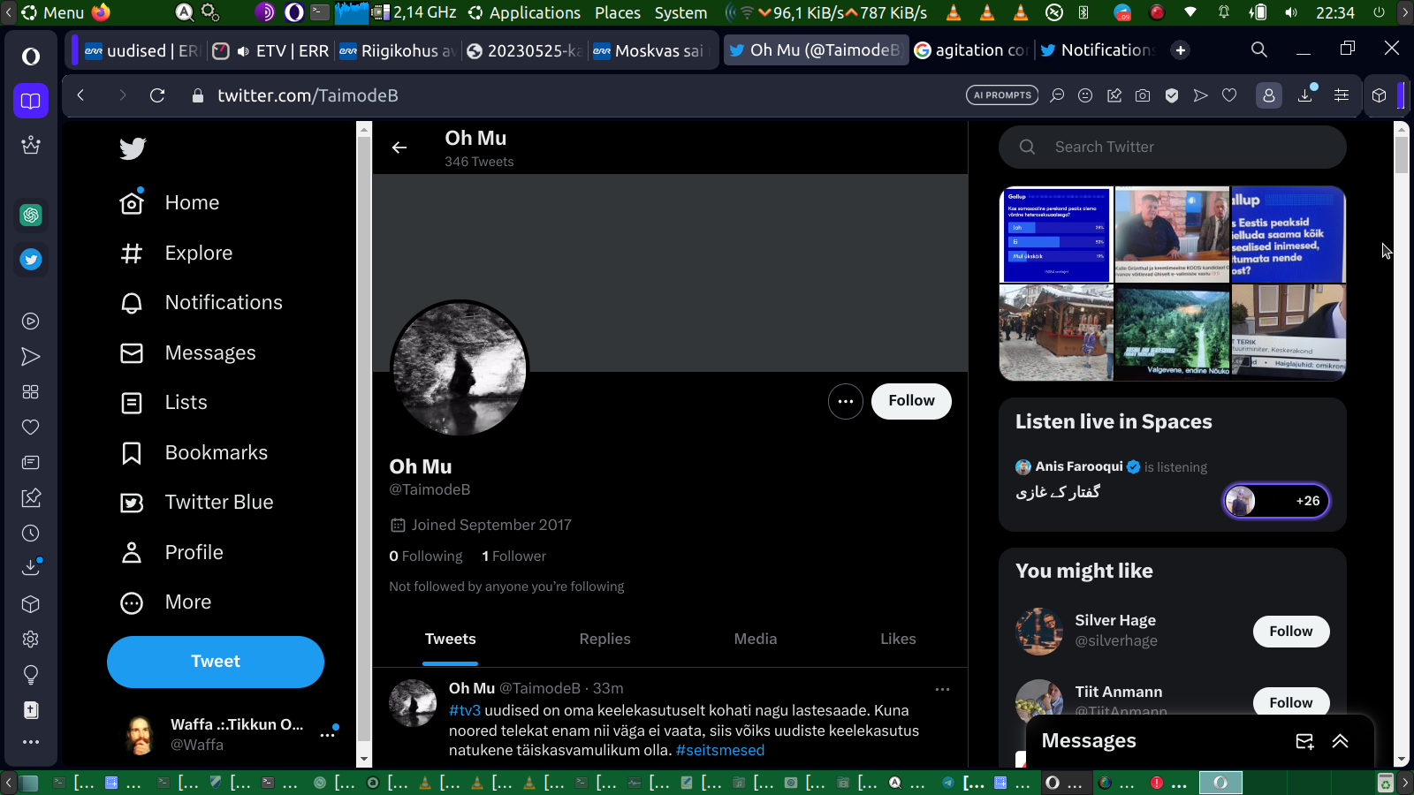Image resolution: width=1414 pixels, height=795 pixels.
Task: Open the ChatGPT panel in Opera sidebar
Action: click(31, 215)
